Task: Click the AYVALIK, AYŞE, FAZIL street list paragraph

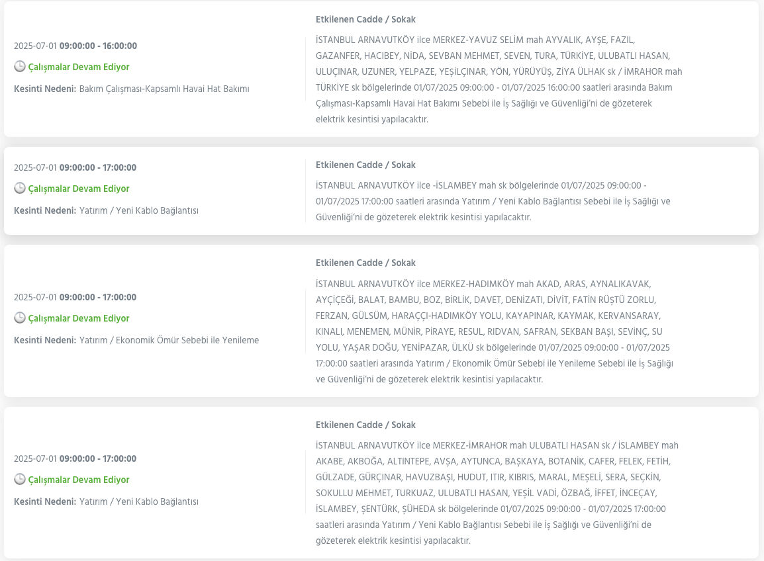Action: tap(499, 79)
